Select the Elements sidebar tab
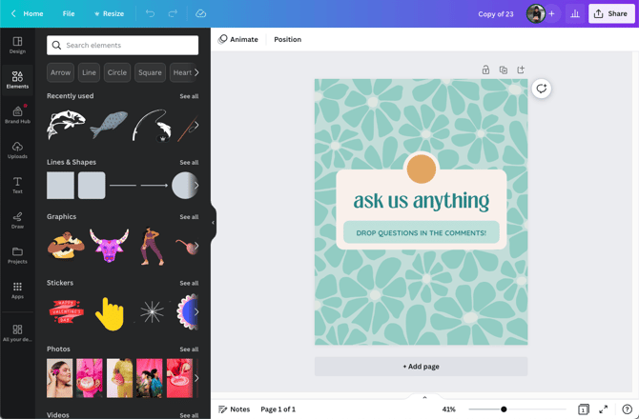Image resolution: width=639 pixels, height=419 pixels. pos(17,80)
